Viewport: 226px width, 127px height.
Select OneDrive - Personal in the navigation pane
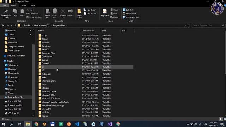pos(16,56)
